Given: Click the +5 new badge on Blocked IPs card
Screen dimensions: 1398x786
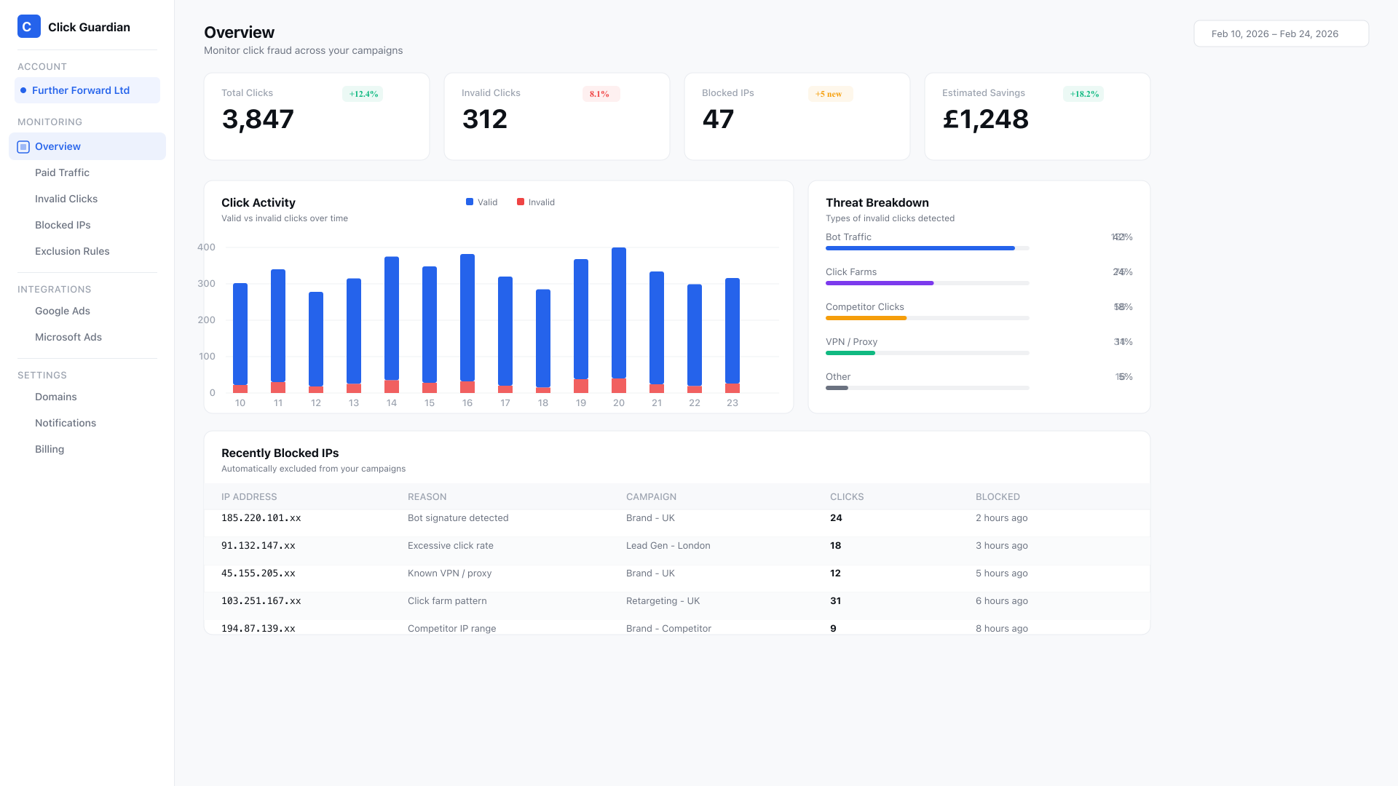Looking at the screenshot, I should 830,93.
